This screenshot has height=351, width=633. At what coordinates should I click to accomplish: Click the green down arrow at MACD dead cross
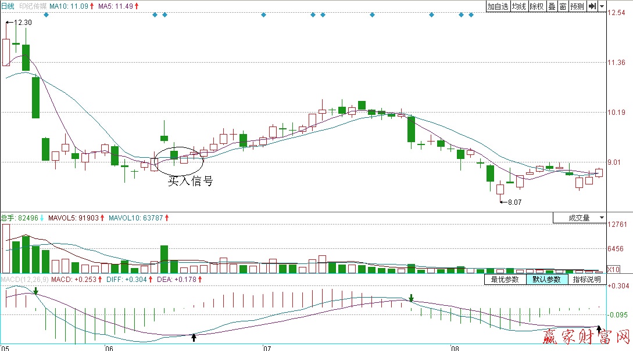click(412, 298)
